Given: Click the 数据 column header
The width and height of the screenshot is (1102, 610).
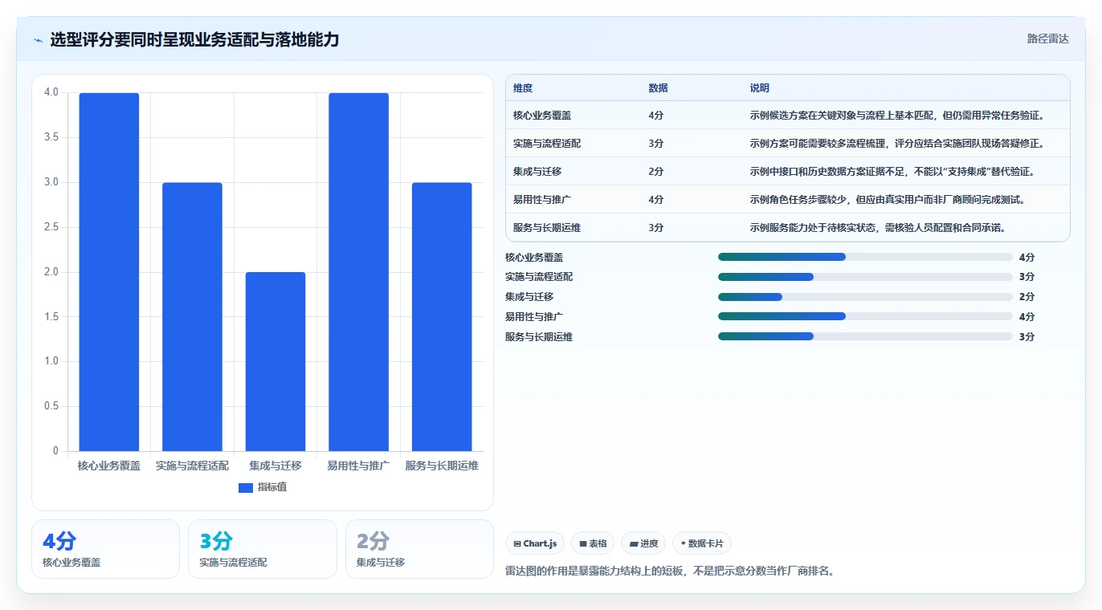Looking at the screenshot, I should point(658,88).
